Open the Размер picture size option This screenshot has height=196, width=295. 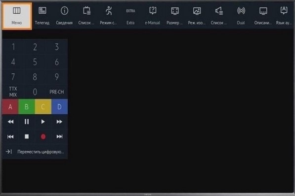(x=174, y=16)
